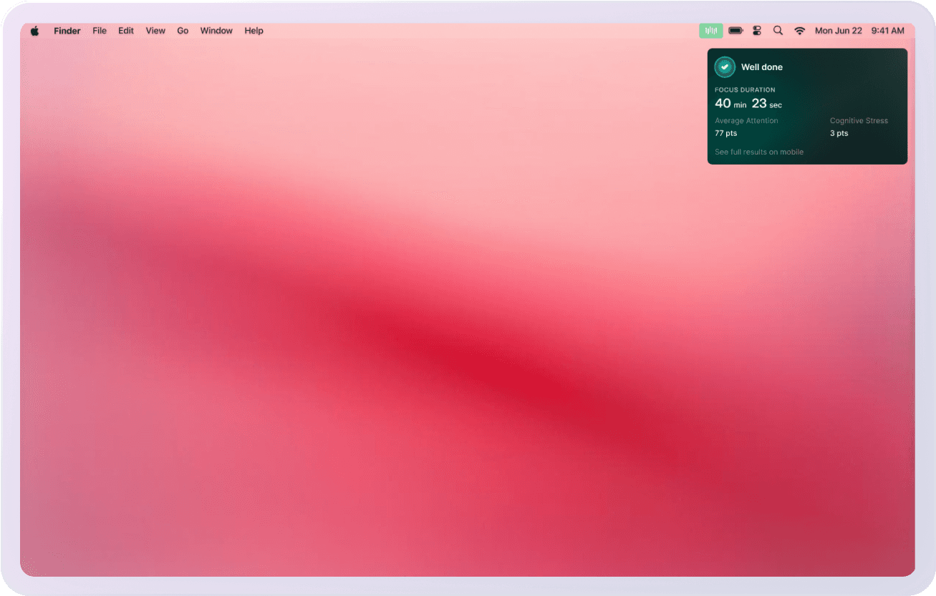Viewport: 936px width, 596px height.
Task: Click the green focus app menu bar icon
Action: [x=711, y=31]
